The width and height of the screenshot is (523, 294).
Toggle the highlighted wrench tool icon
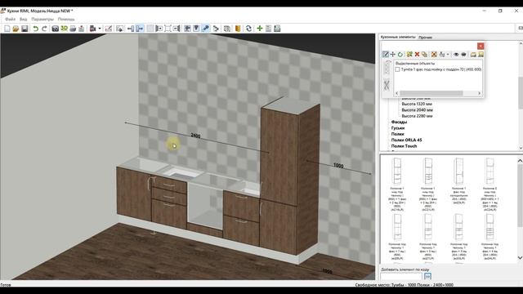(205, 29)
